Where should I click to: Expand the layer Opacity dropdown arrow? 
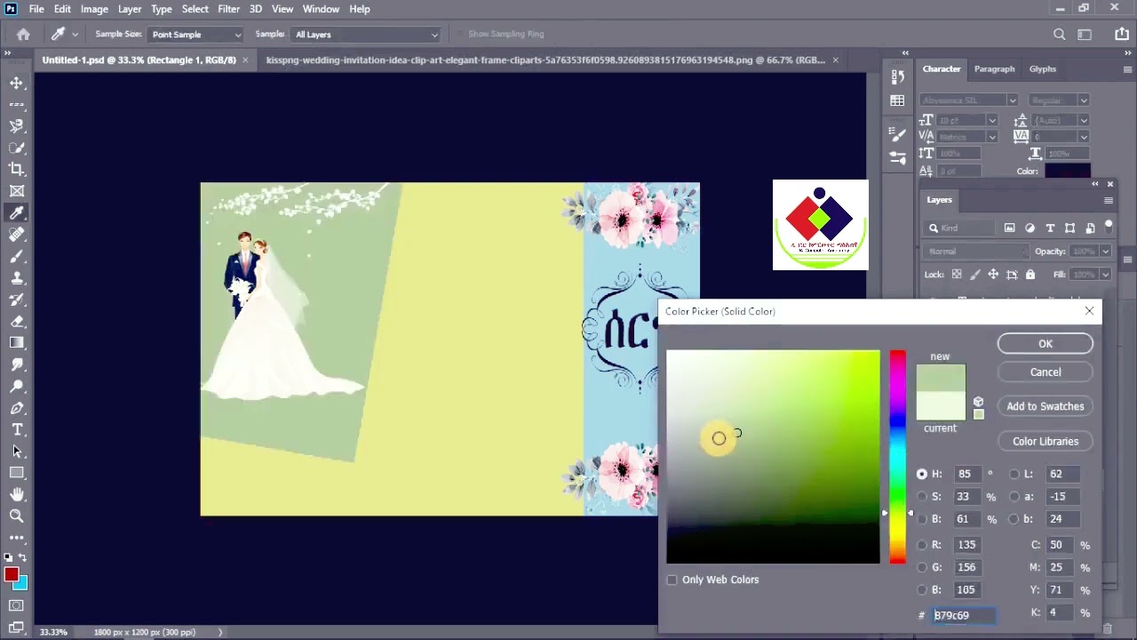coord(1105,252)
